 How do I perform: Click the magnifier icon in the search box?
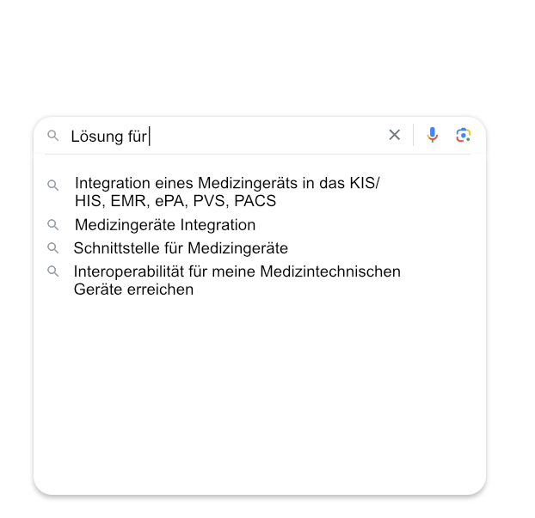[x=52, y=135]
